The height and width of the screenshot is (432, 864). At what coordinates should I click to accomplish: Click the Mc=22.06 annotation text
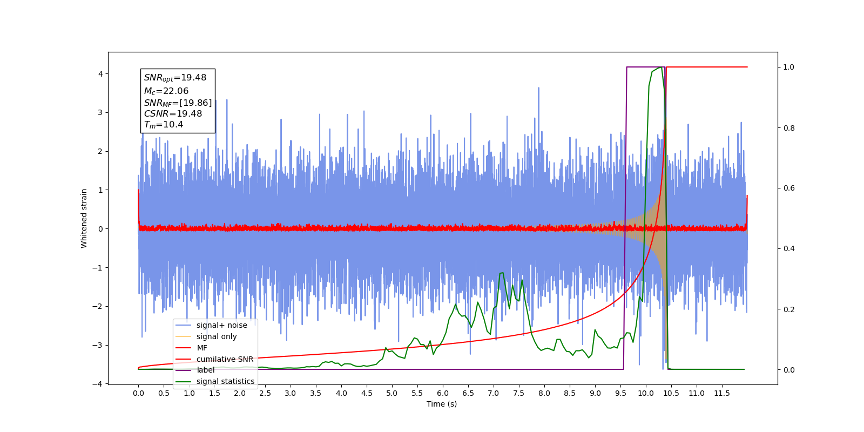[166, 91]
